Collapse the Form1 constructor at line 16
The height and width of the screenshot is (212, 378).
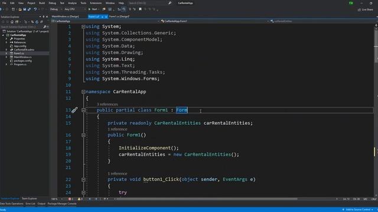pos(83,135)
